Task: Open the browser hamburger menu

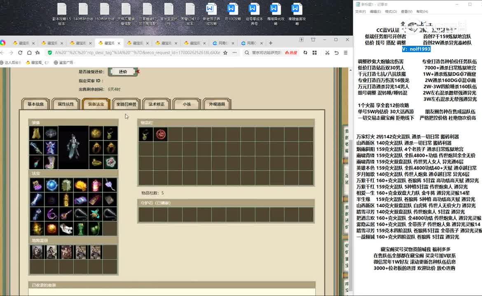Action: tap(346, 53)
